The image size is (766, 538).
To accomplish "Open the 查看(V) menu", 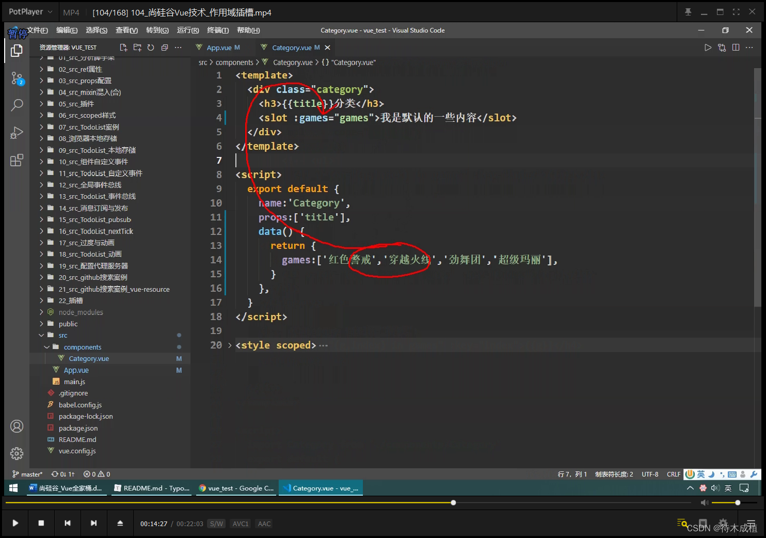I will (127, 30).
